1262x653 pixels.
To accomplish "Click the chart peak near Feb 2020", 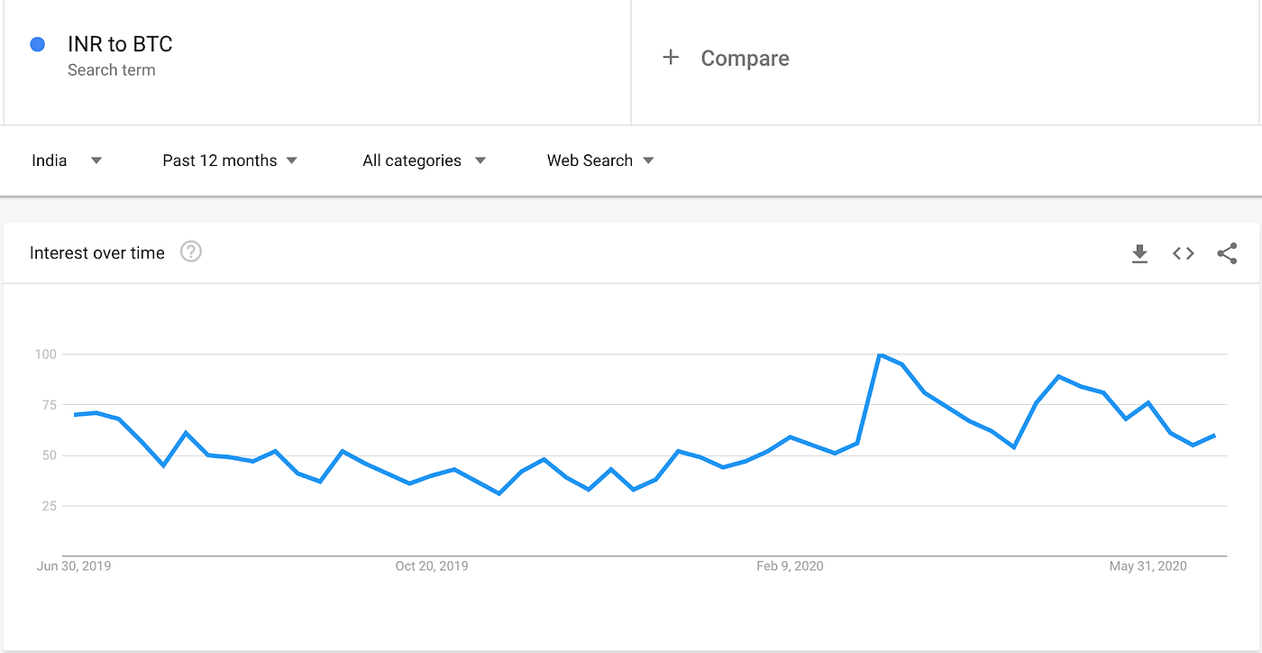I will (x=881, y=354).
